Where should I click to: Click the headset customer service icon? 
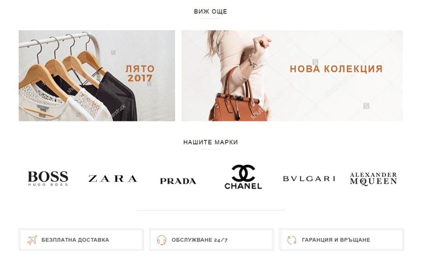click(x=162, y=240)
